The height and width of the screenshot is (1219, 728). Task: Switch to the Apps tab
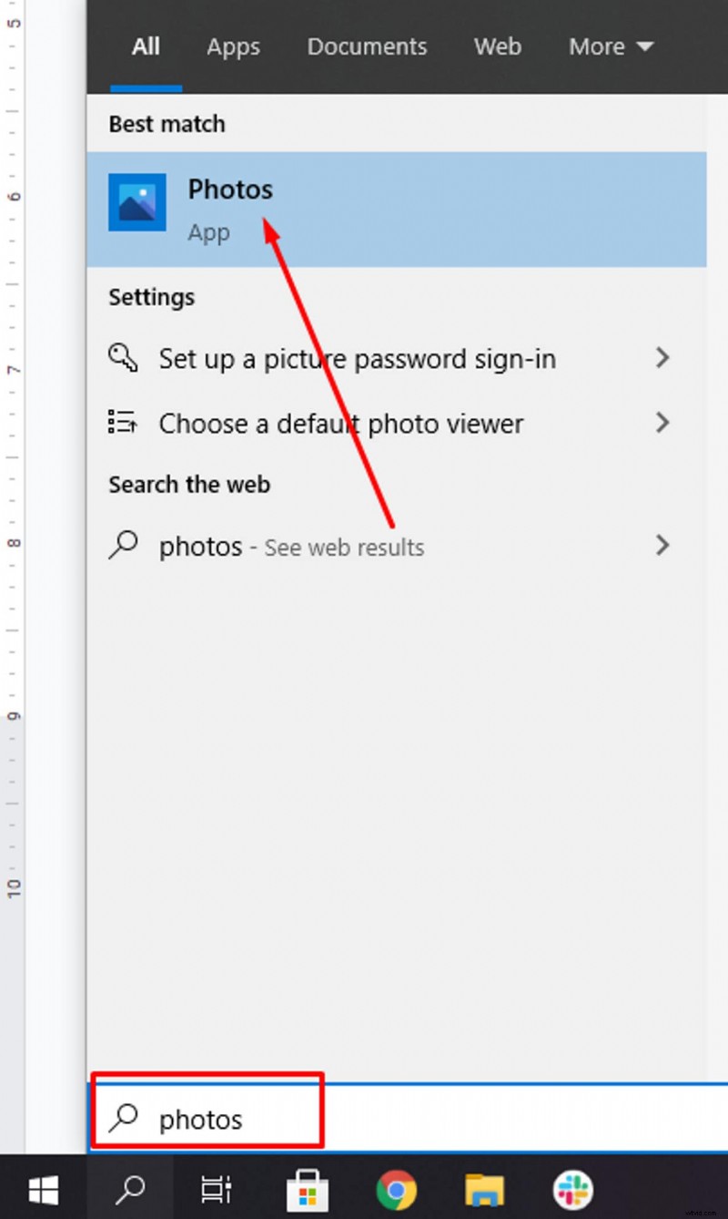pyautogui.click(x=233, y=46)
